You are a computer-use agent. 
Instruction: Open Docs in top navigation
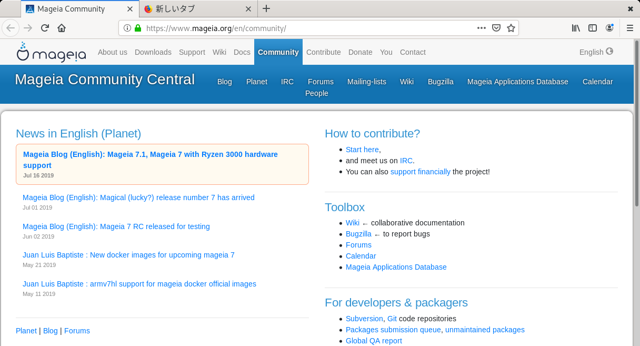(242, 52)
